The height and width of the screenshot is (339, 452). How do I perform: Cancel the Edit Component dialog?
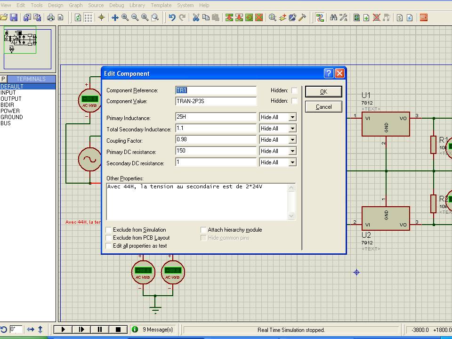pos(323,107)
